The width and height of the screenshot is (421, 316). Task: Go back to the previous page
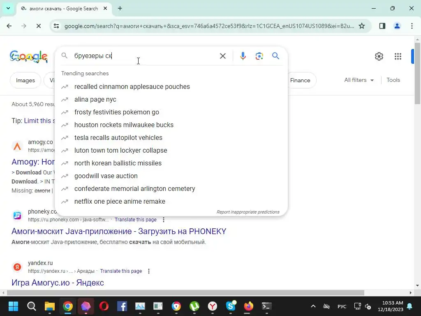coord(9,26)
